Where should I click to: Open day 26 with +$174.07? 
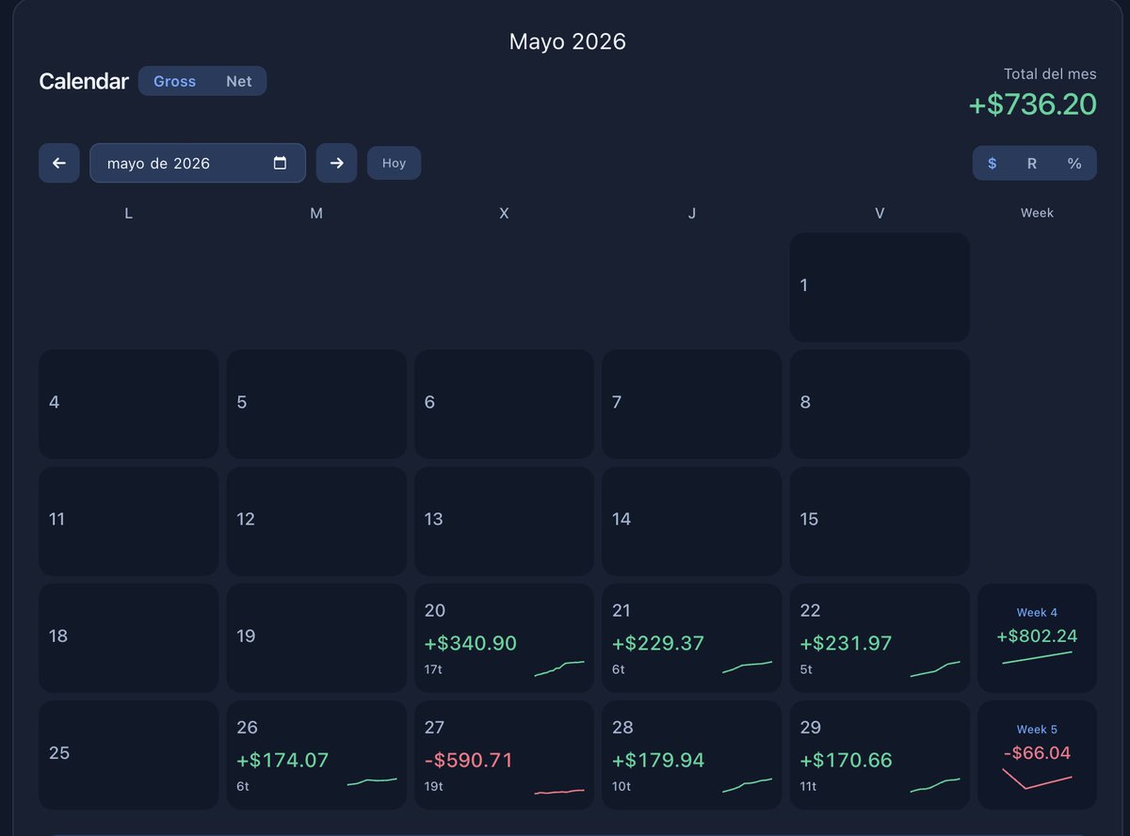pyautogui.click(x=316, y=755)
